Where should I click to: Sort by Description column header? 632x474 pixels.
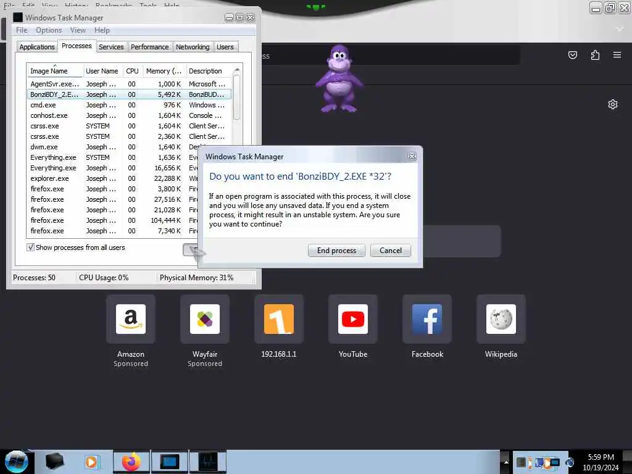(x=209, y=71)
